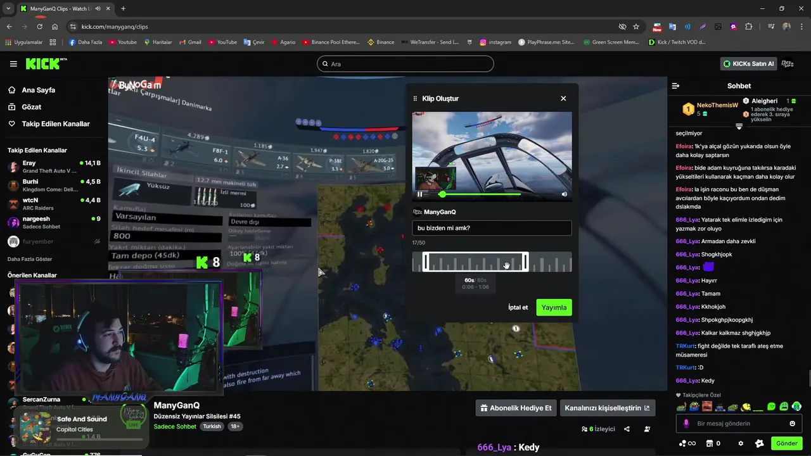
Task: Open nargeesh's channel in the followed list
Action: [54, 222]
